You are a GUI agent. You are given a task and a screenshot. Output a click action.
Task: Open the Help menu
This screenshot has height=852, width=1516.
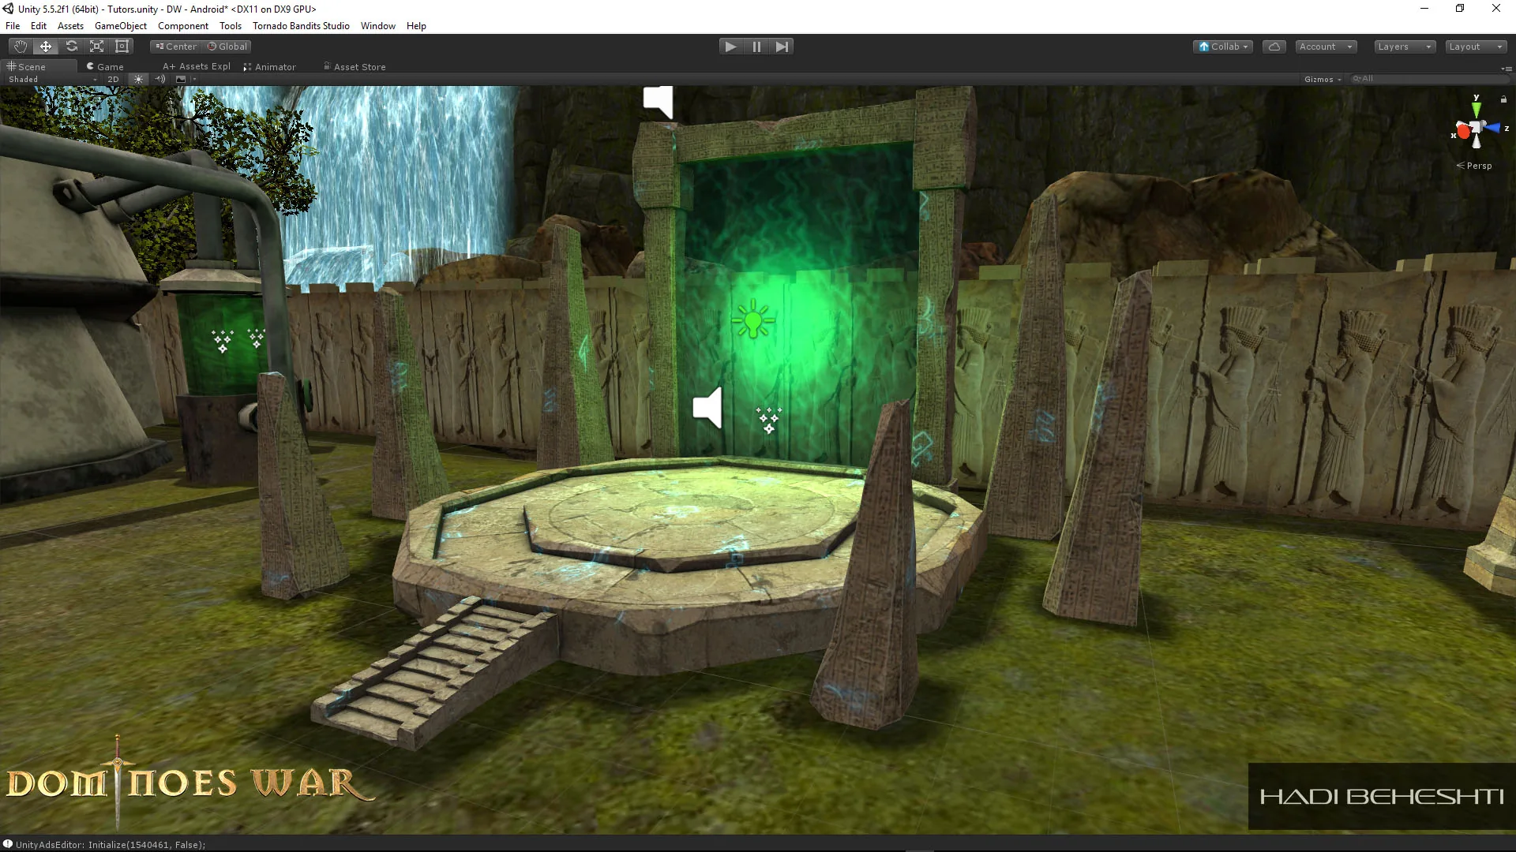coord(416,26)
